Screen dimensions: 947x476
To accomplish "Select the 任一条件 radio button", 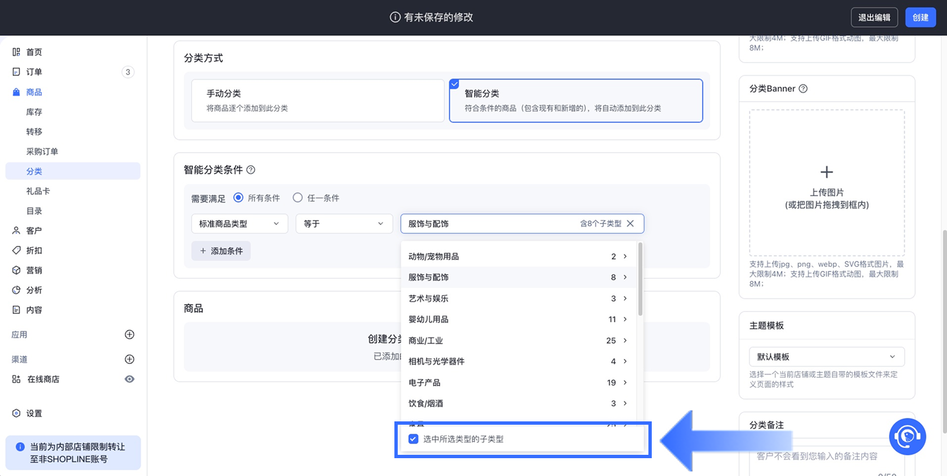I will 297,198.
